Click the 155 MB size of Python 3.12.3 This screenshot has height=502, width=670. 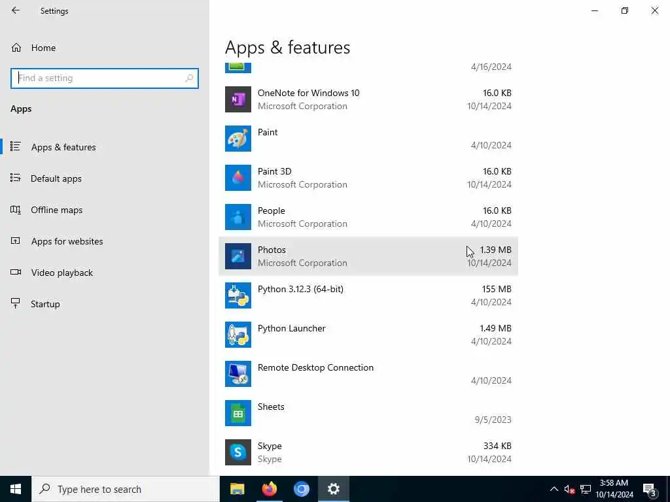(x=497, y=289)
